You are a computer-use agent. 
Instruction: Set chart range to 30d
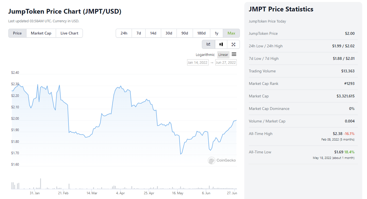point(169,33)
